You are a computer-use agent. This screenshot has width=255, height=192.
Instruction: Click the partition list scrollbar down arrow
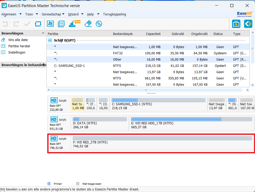click(253, 85)
